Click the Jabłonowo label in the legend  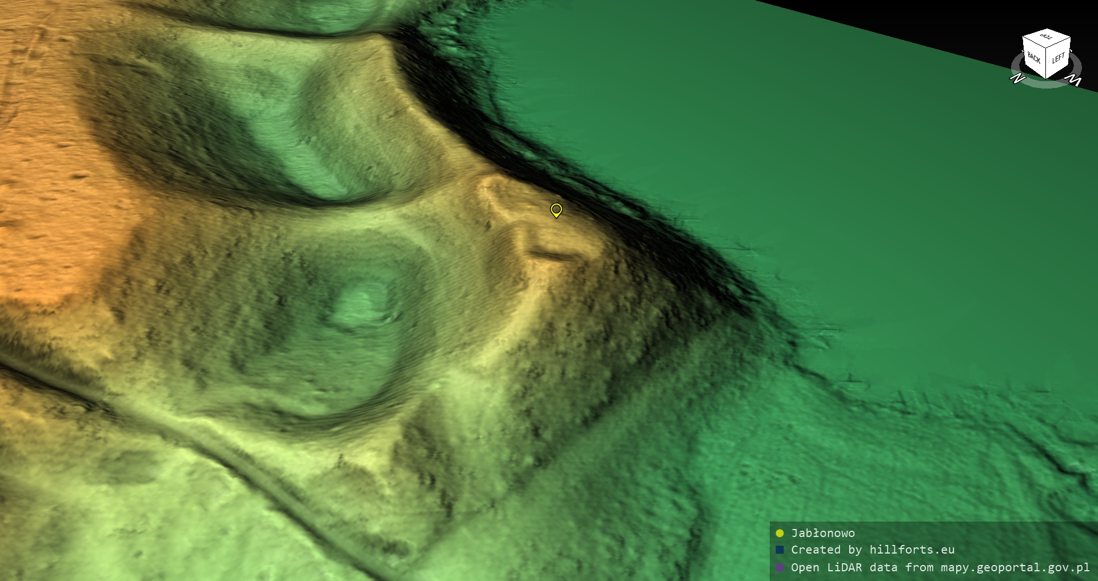823,533
